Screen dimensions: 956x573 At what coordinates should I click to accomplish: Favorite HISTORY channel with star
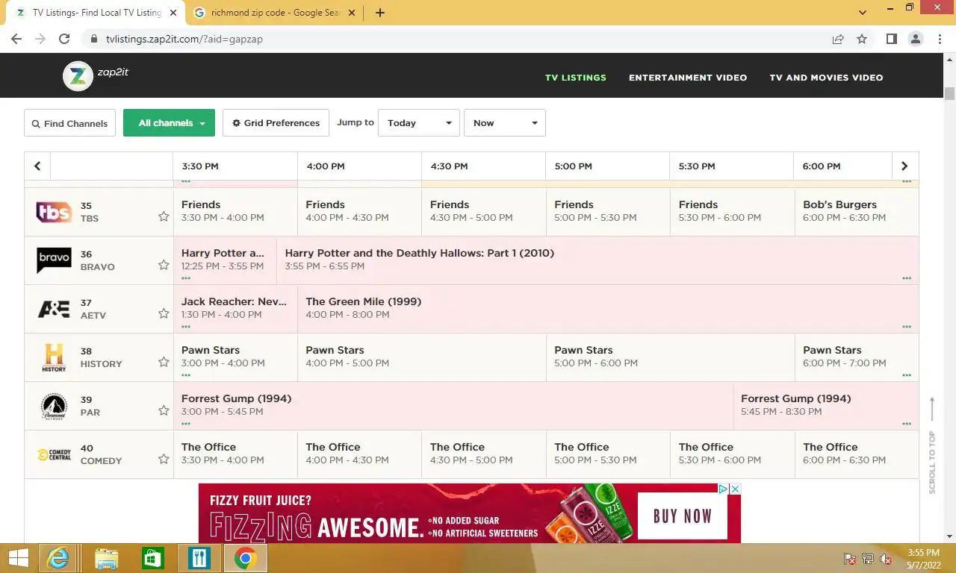tap(164, 362)
